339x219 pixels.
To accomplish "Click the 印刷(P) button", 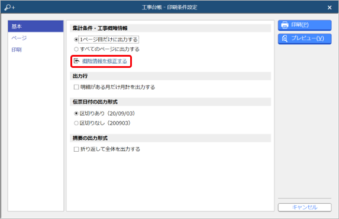I will (305, 25).
